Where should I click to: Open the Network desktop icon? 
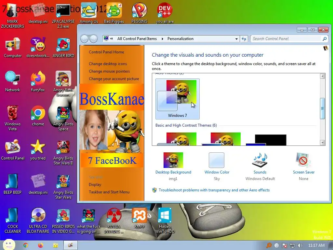13,81
